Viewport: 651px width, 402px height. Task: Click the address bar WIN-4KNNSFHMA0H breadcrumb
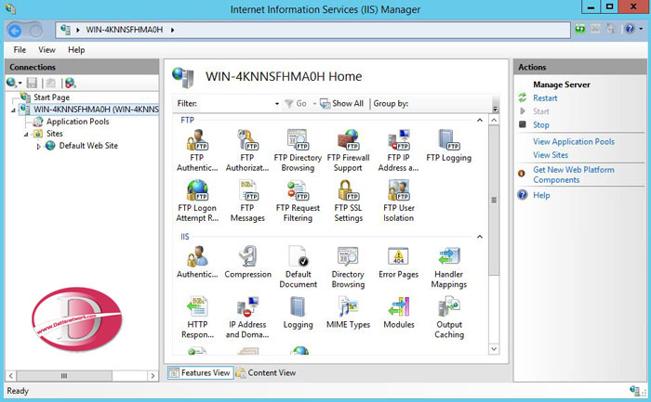point(124,30)
